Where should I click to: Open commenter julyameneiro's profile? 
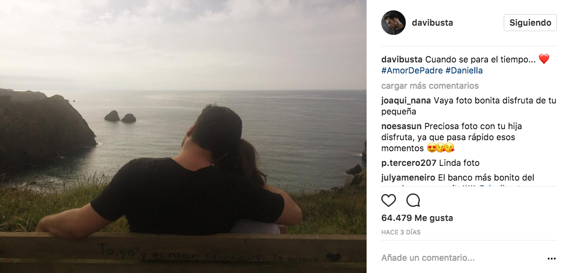[408, 178]
